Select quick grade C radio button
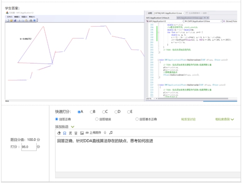Screen dimensions: 242x183 104,112
